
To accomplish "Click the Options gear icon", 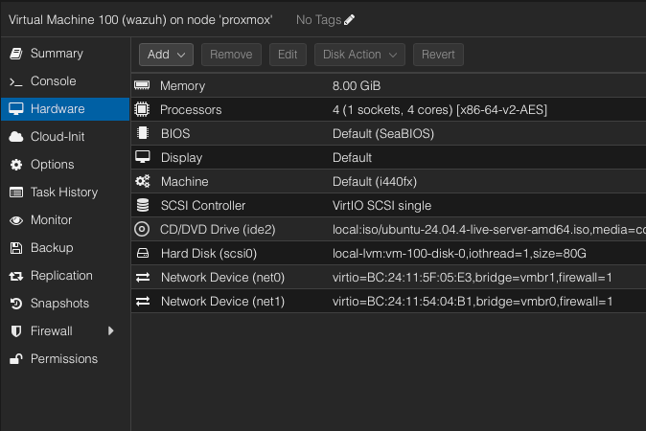I will (16, 165).
